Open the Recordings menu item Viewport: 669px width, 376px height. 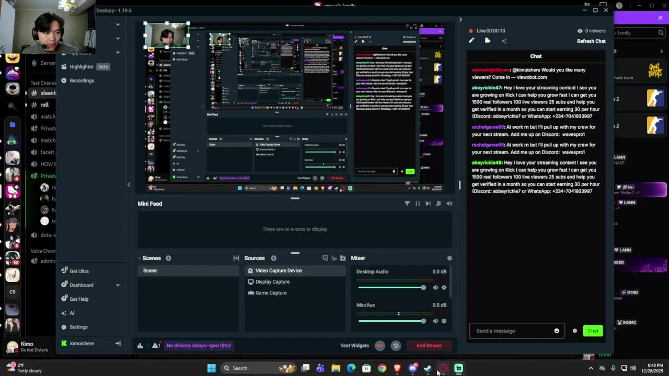[x=77, y=80]
